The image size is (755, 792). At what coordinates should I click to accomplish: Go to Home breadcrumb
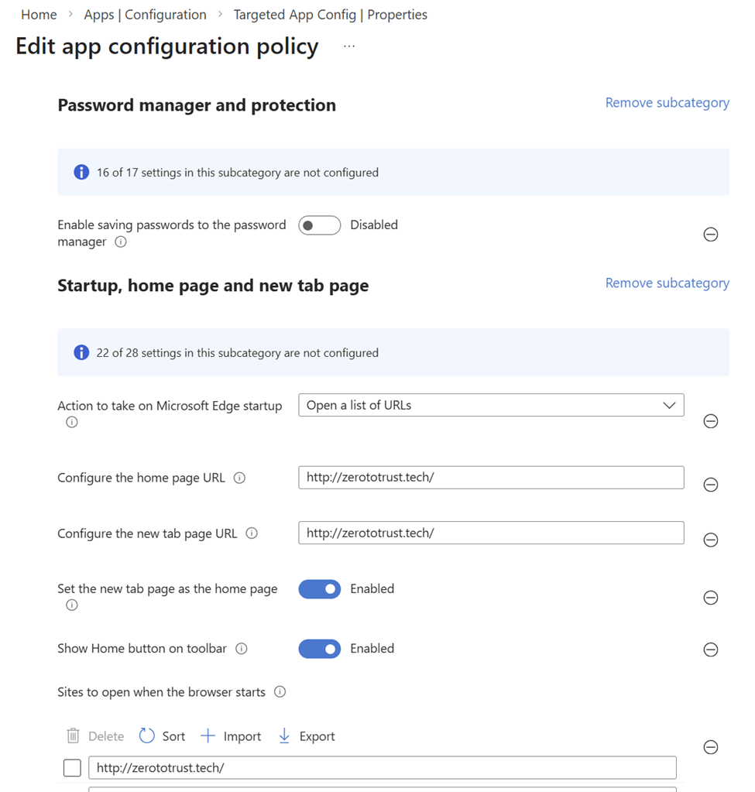point(39,15)
